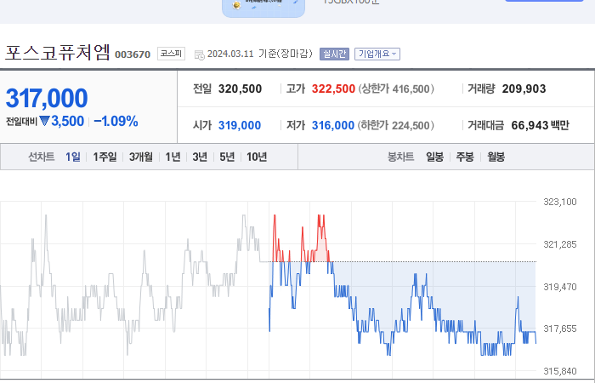595x383 pixels.
Task: Click the 317,655 chart axis label
Action: 560,329
